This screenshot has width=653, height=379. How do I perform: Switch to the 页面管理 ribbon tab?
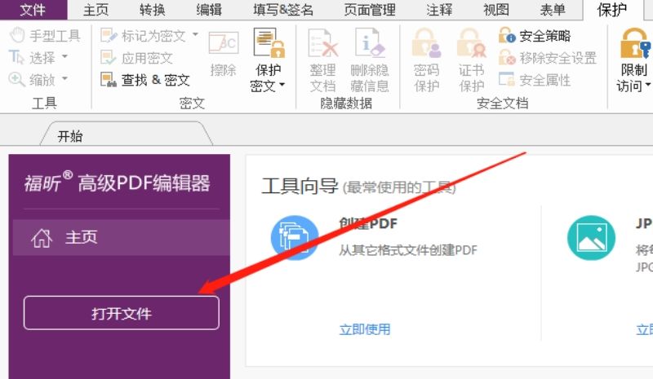[370, 10]
